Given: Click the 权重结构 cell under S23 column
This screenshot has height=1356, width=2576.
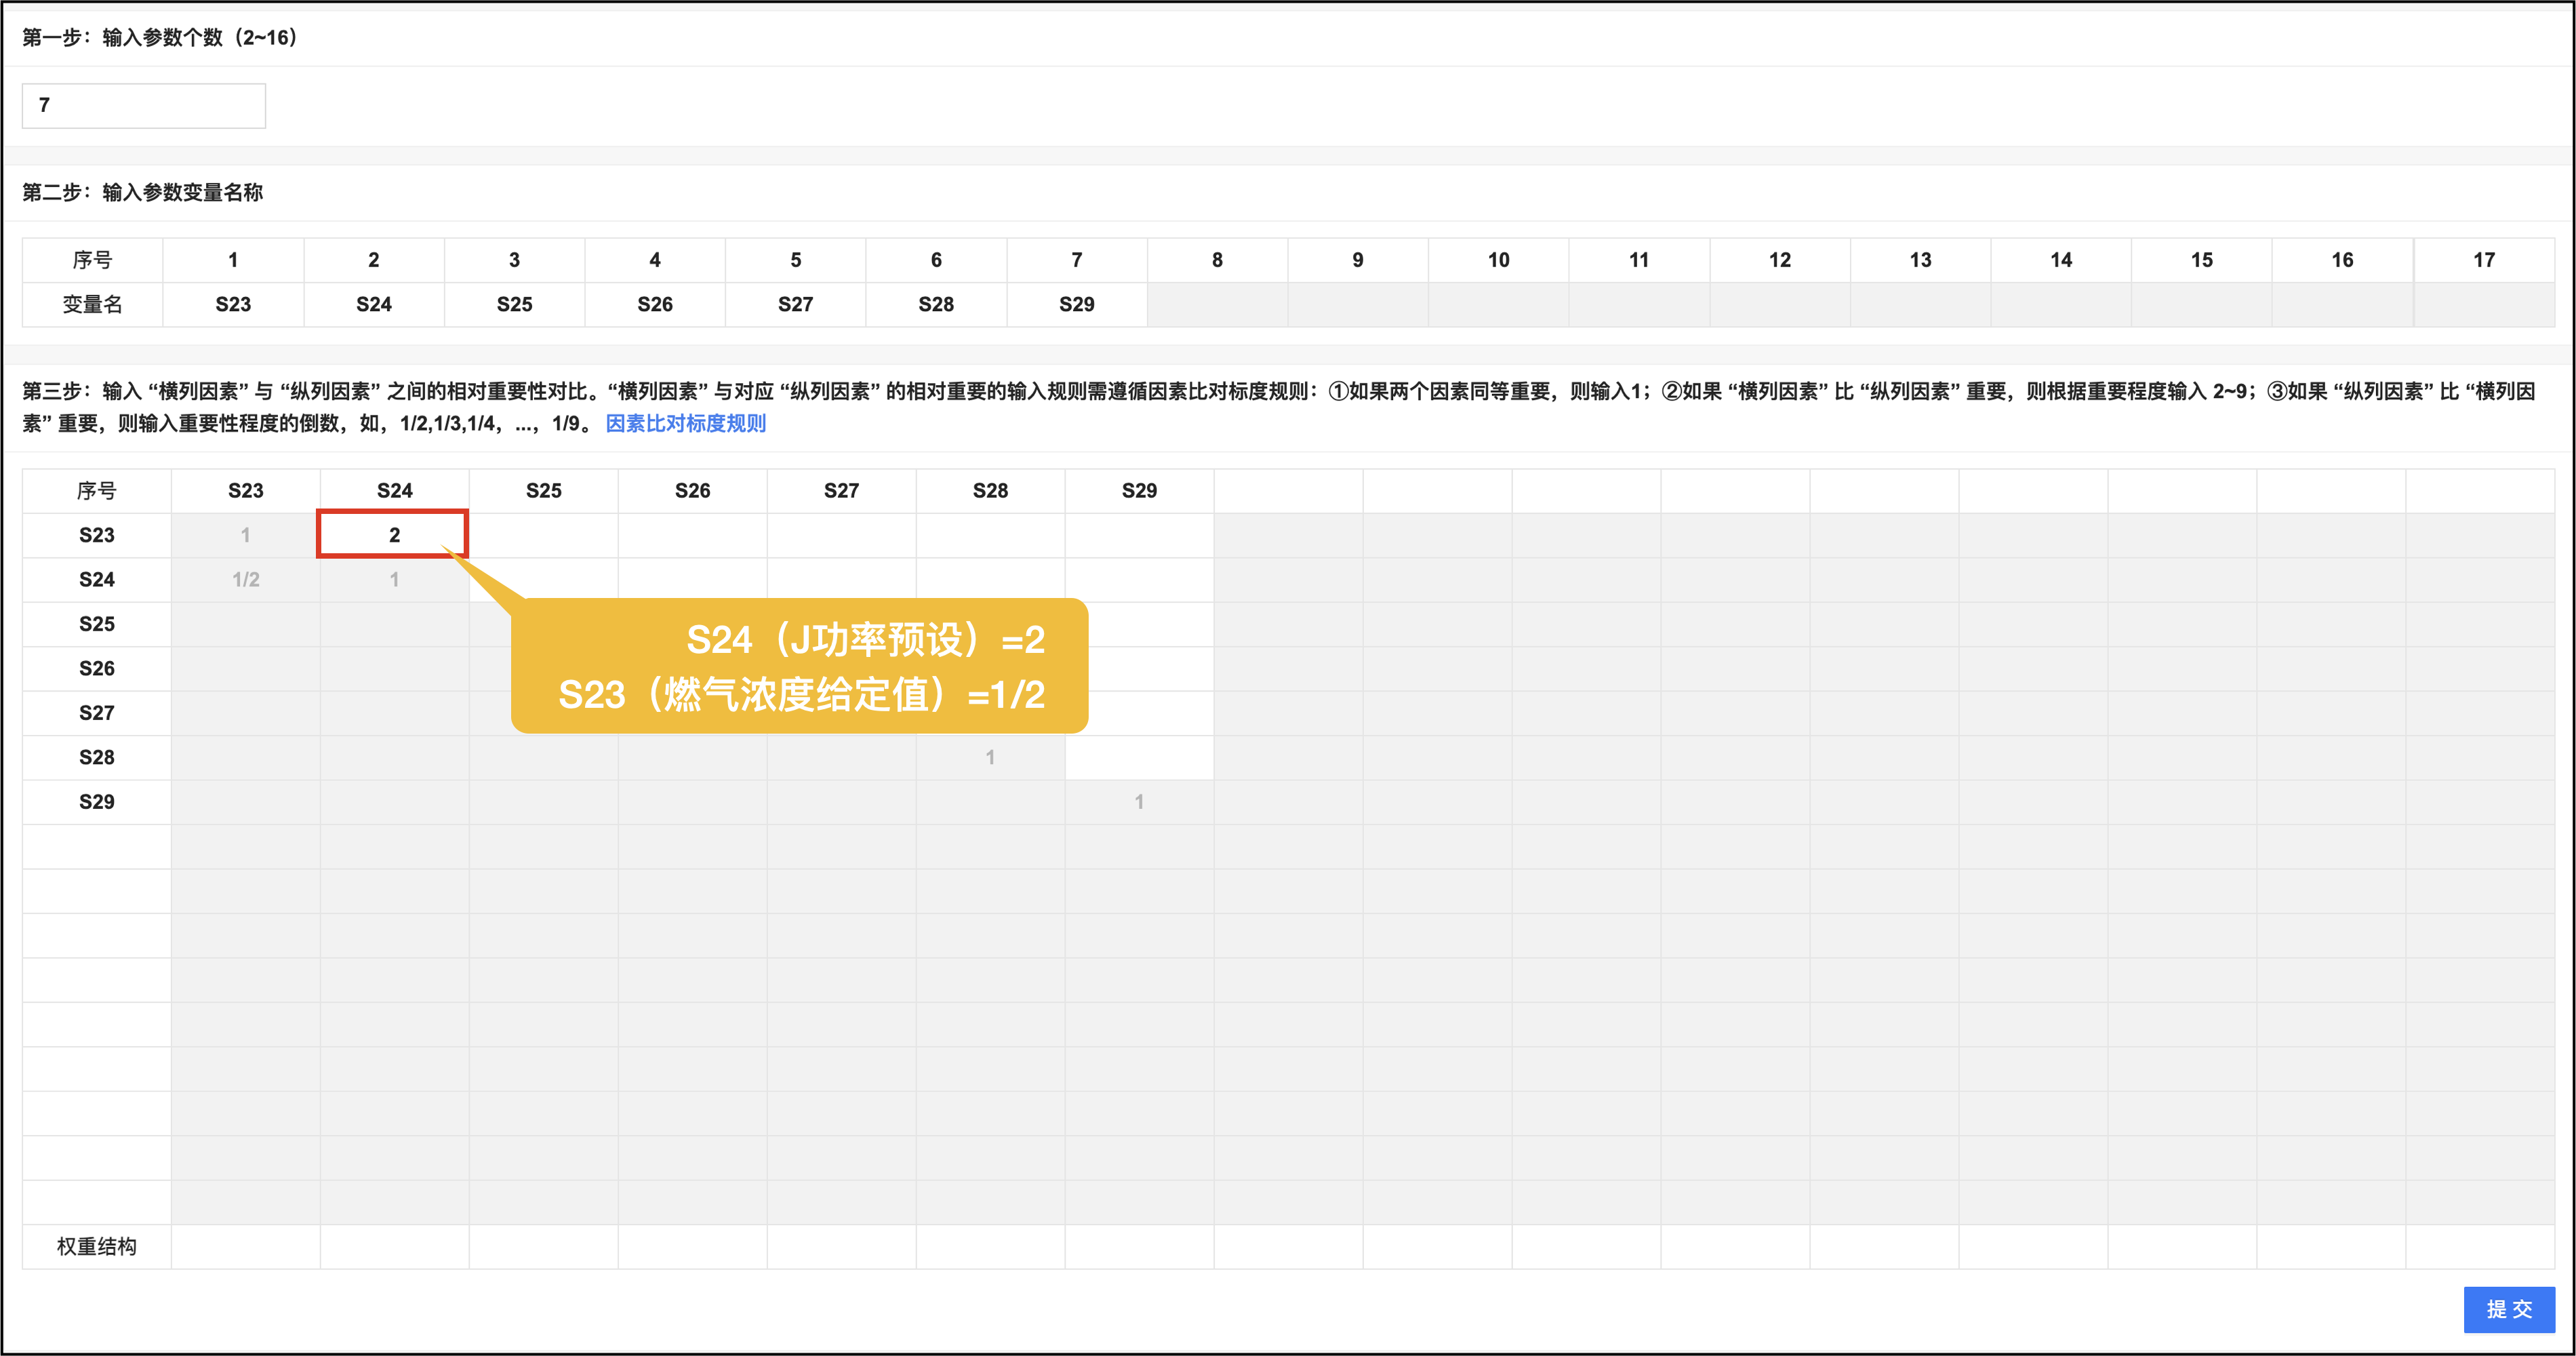Looking at the screenshot, I should (x=246, y=1246).
